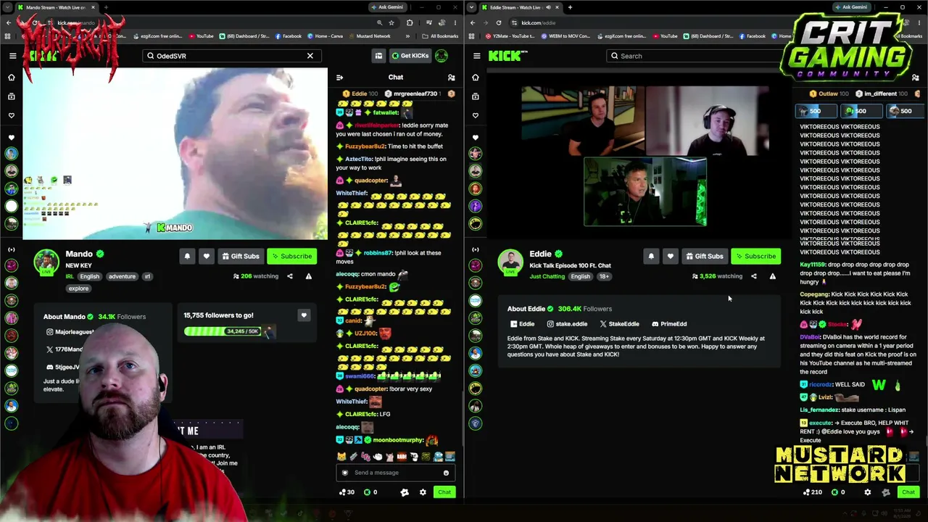This screenshot has width=928, height=522.
Task: Open Eddie's StakeEddie X link
Action: pos(619,324)
